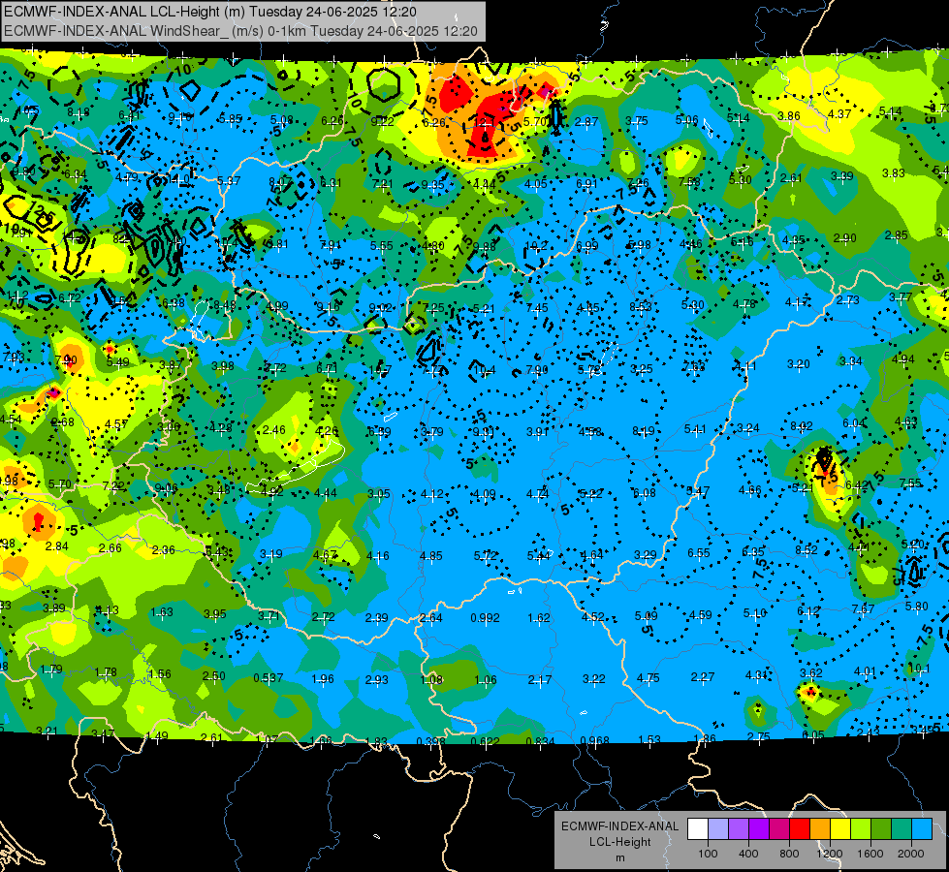949x872 pixels.
Task: Click the map value 2.93
Action: pos(376,680)
